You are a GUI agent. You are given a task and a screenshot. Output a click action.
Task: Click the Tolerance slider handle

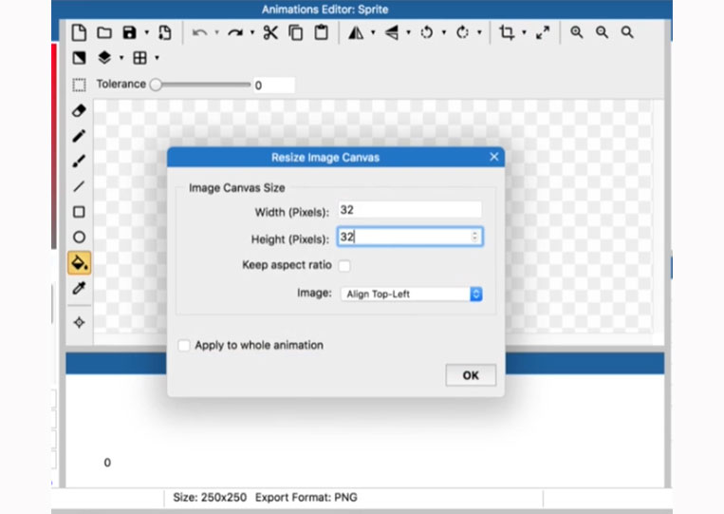point(156,85)
